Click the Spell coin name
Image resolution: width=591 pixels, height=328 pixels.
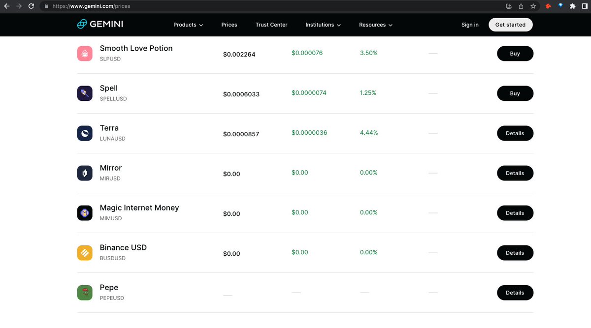pyautogui.click(x=109, y=88)
